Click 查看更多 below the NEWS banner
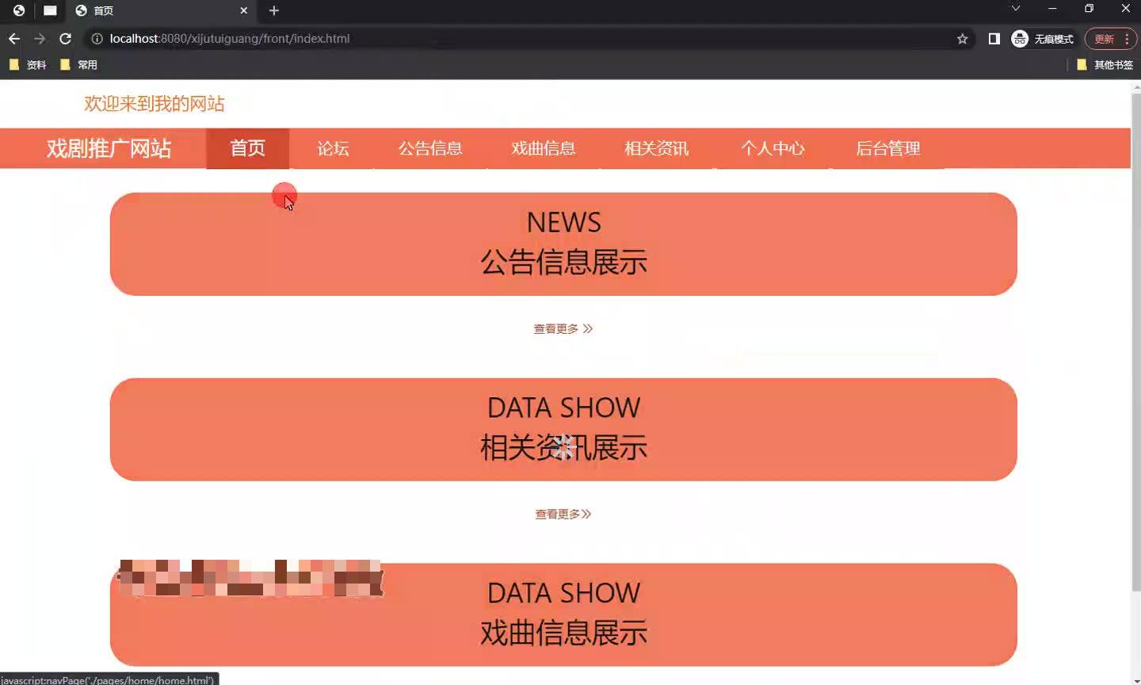1141x685 pixels. [x=563, y=328]
